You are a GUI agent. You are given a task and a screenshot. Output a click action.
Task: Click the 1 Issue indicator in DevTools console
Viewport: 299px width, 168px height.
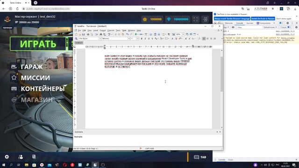point(285,28)
